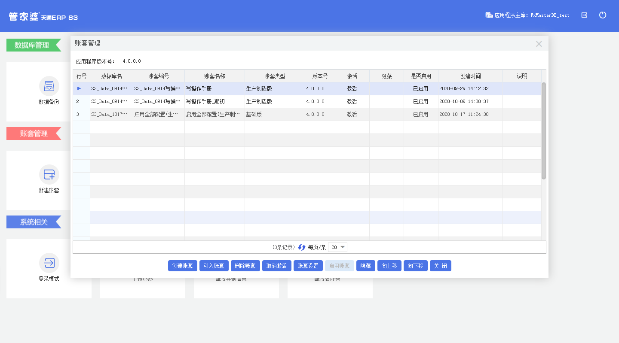Click the 隐藏 column header
This screenshot has width=619, height=343.
386,76
